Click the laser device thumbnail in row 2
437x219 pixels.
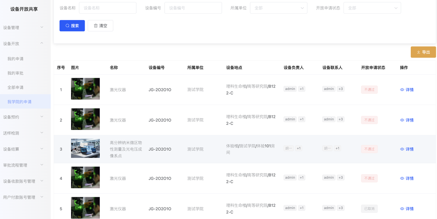click(x=85, y=119)
